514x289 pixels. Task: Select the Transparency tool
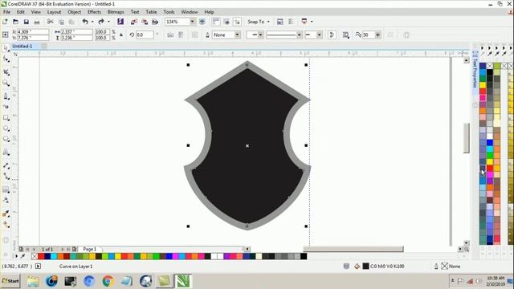point(6,200)
